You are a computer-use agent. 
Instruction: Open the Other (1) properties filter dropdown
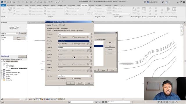[x=9, y=34]
